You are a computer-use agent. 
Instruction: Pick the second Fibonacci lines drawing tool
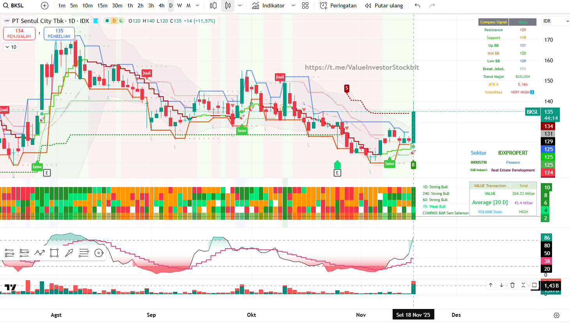[24, 253]
